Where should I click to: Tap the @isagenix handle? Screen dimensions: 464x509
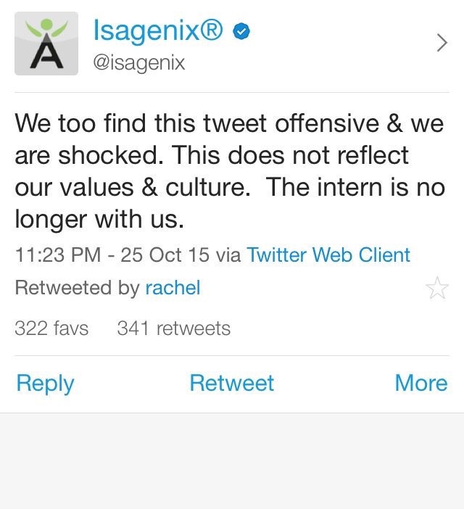(x=139, y=63)
